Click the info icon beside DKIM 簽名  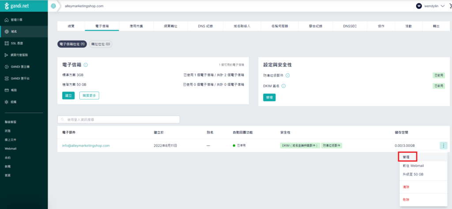(283, 86)
